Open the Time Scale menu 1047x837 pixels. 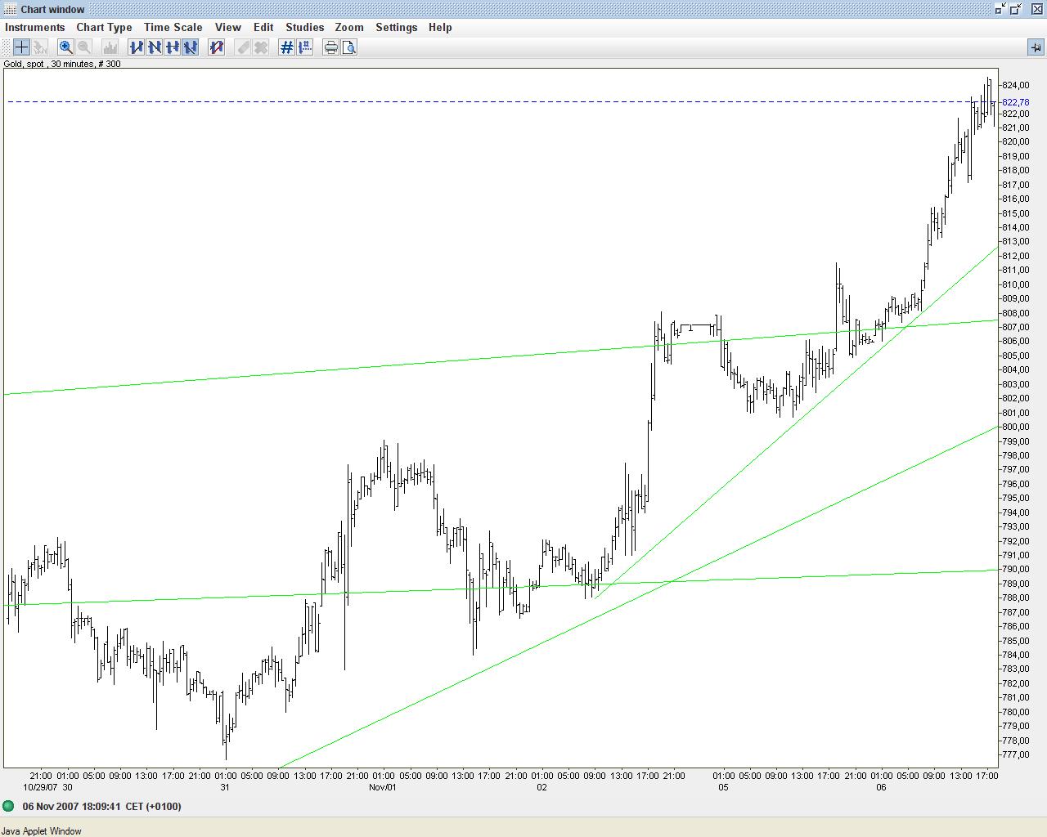tap(173, 27)
